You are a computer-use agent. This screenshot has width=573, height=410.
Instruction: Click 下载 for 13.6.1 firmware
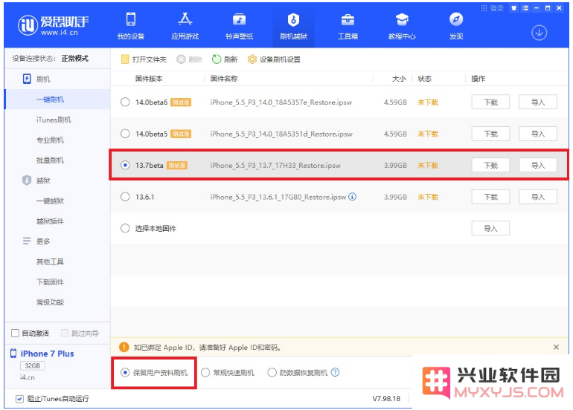click(x=490, y=197)
